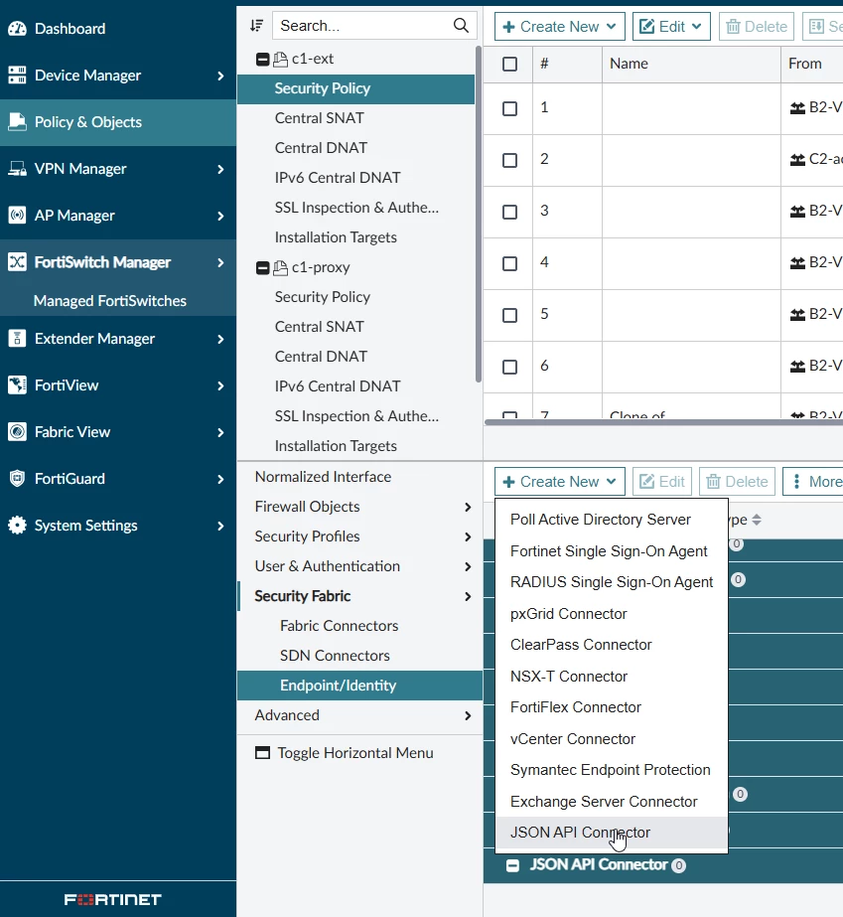Check the box for policy row 3
The height and width of the screenshot is (917, 843).
[x=509, y=212]
